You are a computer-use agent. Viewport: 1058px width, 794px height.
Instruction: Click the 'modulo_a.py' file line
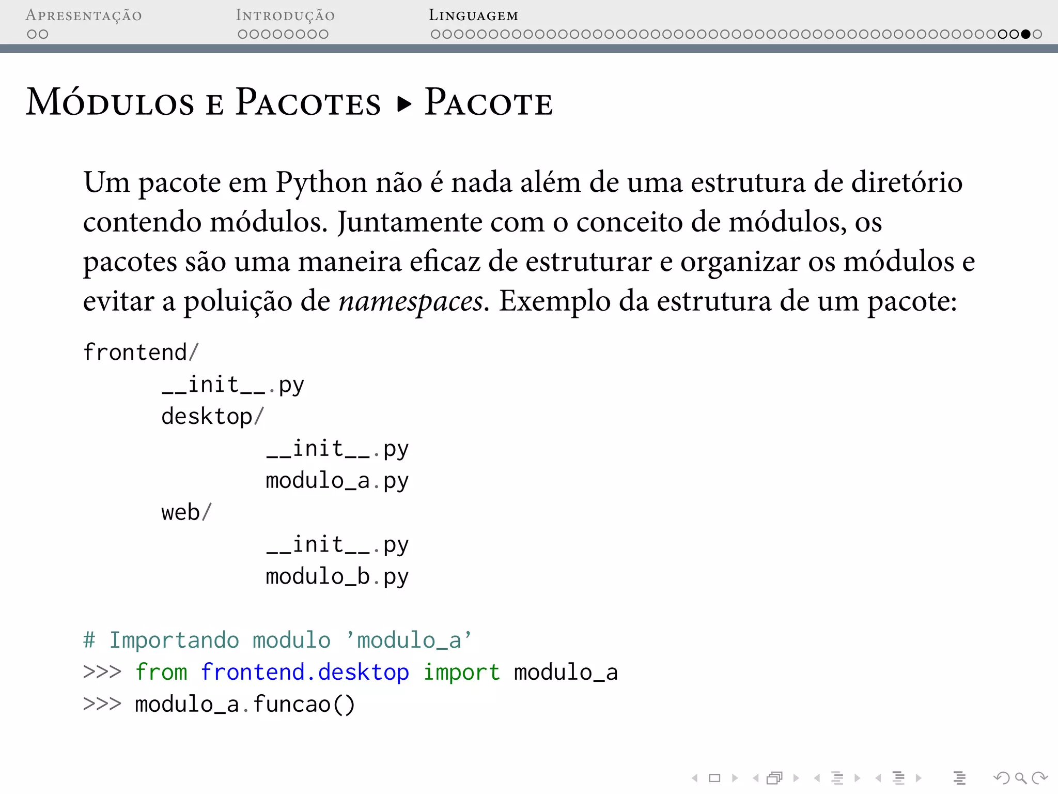[337, 481]
